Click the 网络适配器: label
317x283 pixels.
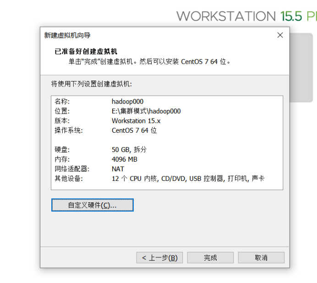tap(72, 169)
